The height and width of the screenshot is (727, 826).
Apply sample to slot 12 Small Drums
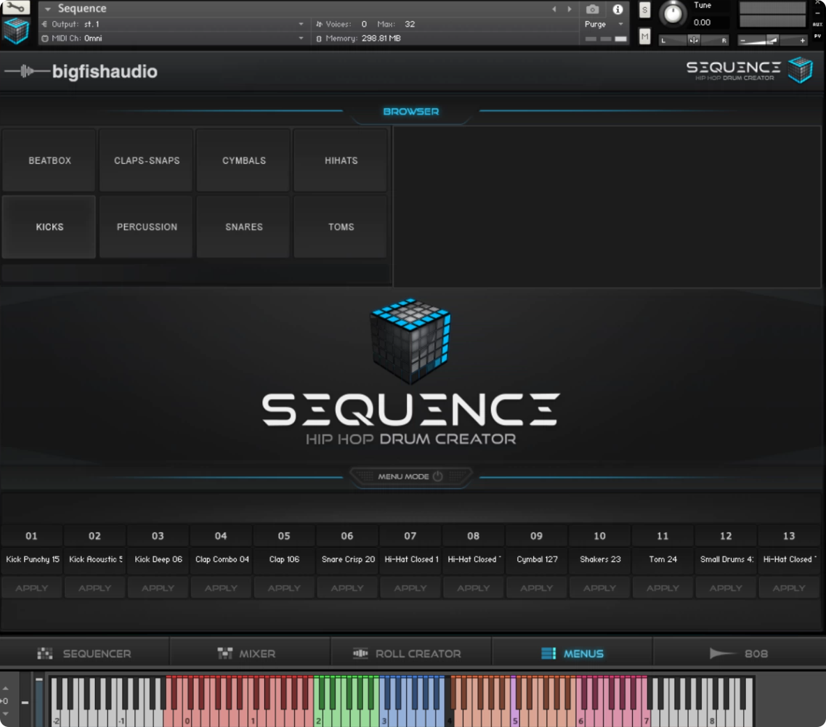(x=726, y=588)
